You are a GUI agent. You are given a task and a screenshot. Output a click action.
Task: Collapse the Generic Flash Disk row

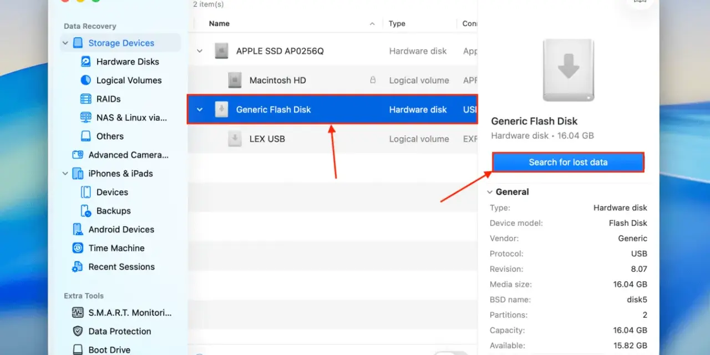(x=200, y=110)
